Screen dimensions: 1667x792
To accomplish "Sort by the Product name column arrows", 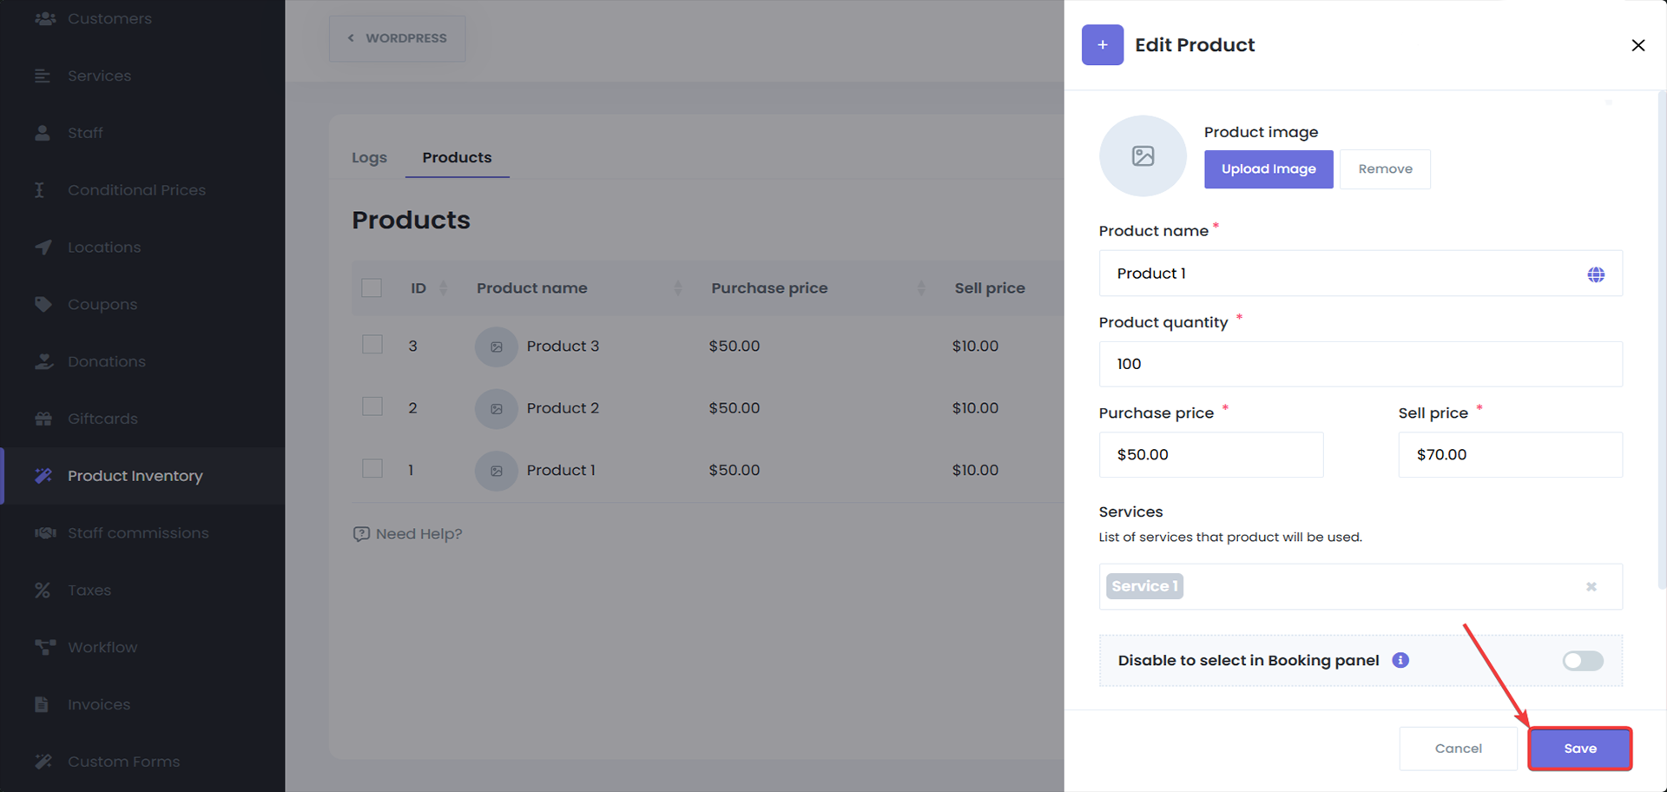I will pyautogui.click(x=678, y=288).
